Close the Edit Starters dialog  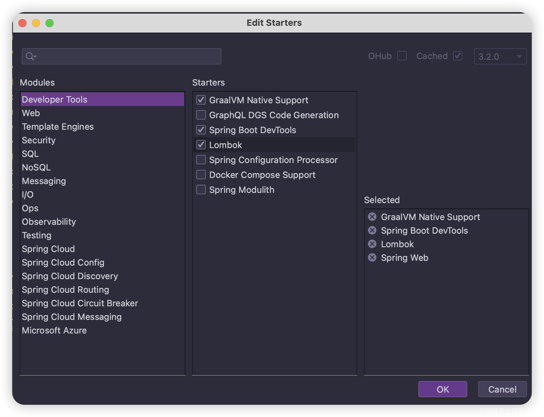click(x=22, y=23)
